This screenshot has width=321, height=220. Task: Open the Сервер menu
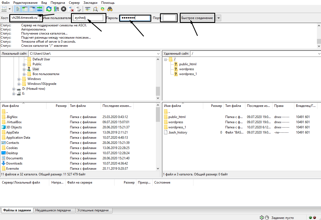point(74,2)
